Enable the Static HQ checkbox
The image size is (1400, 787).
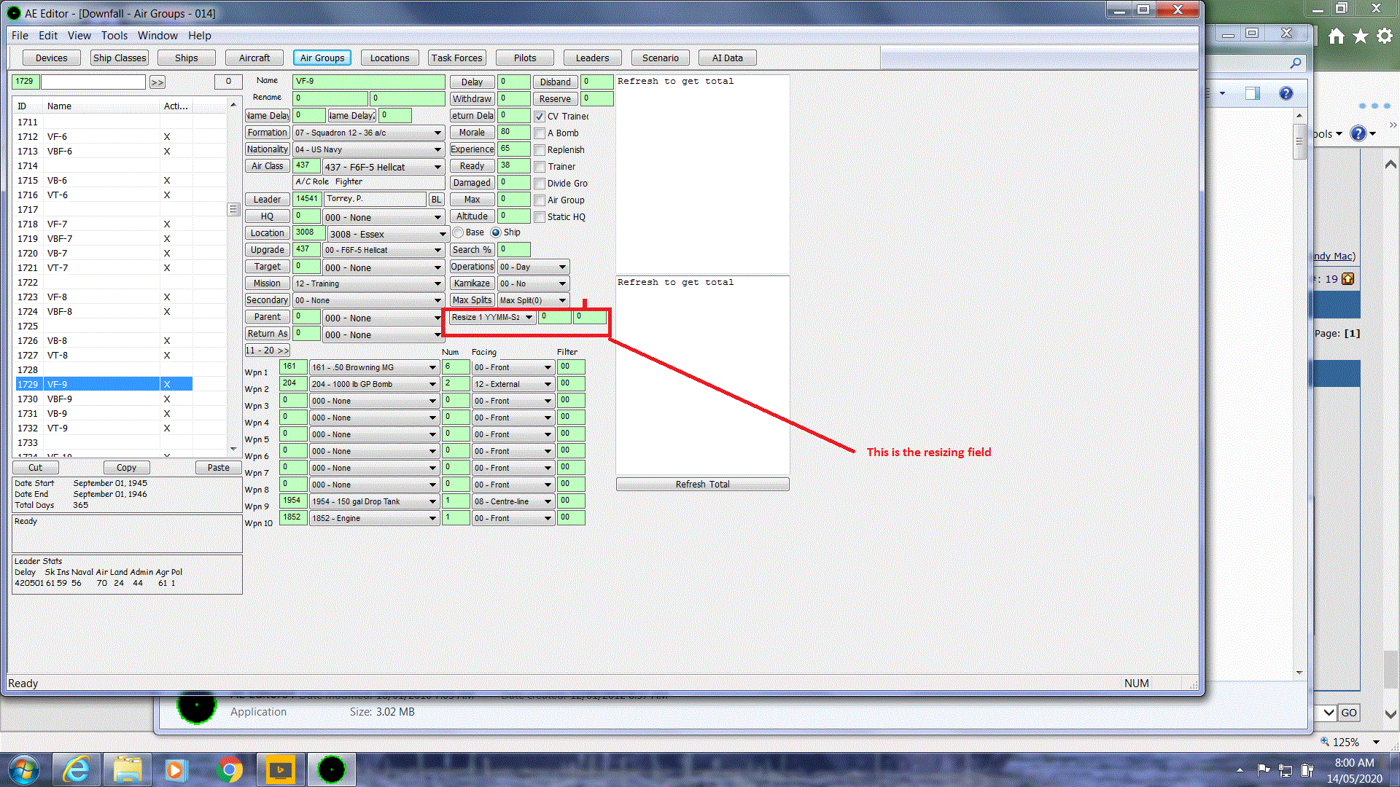click(540, 217)
